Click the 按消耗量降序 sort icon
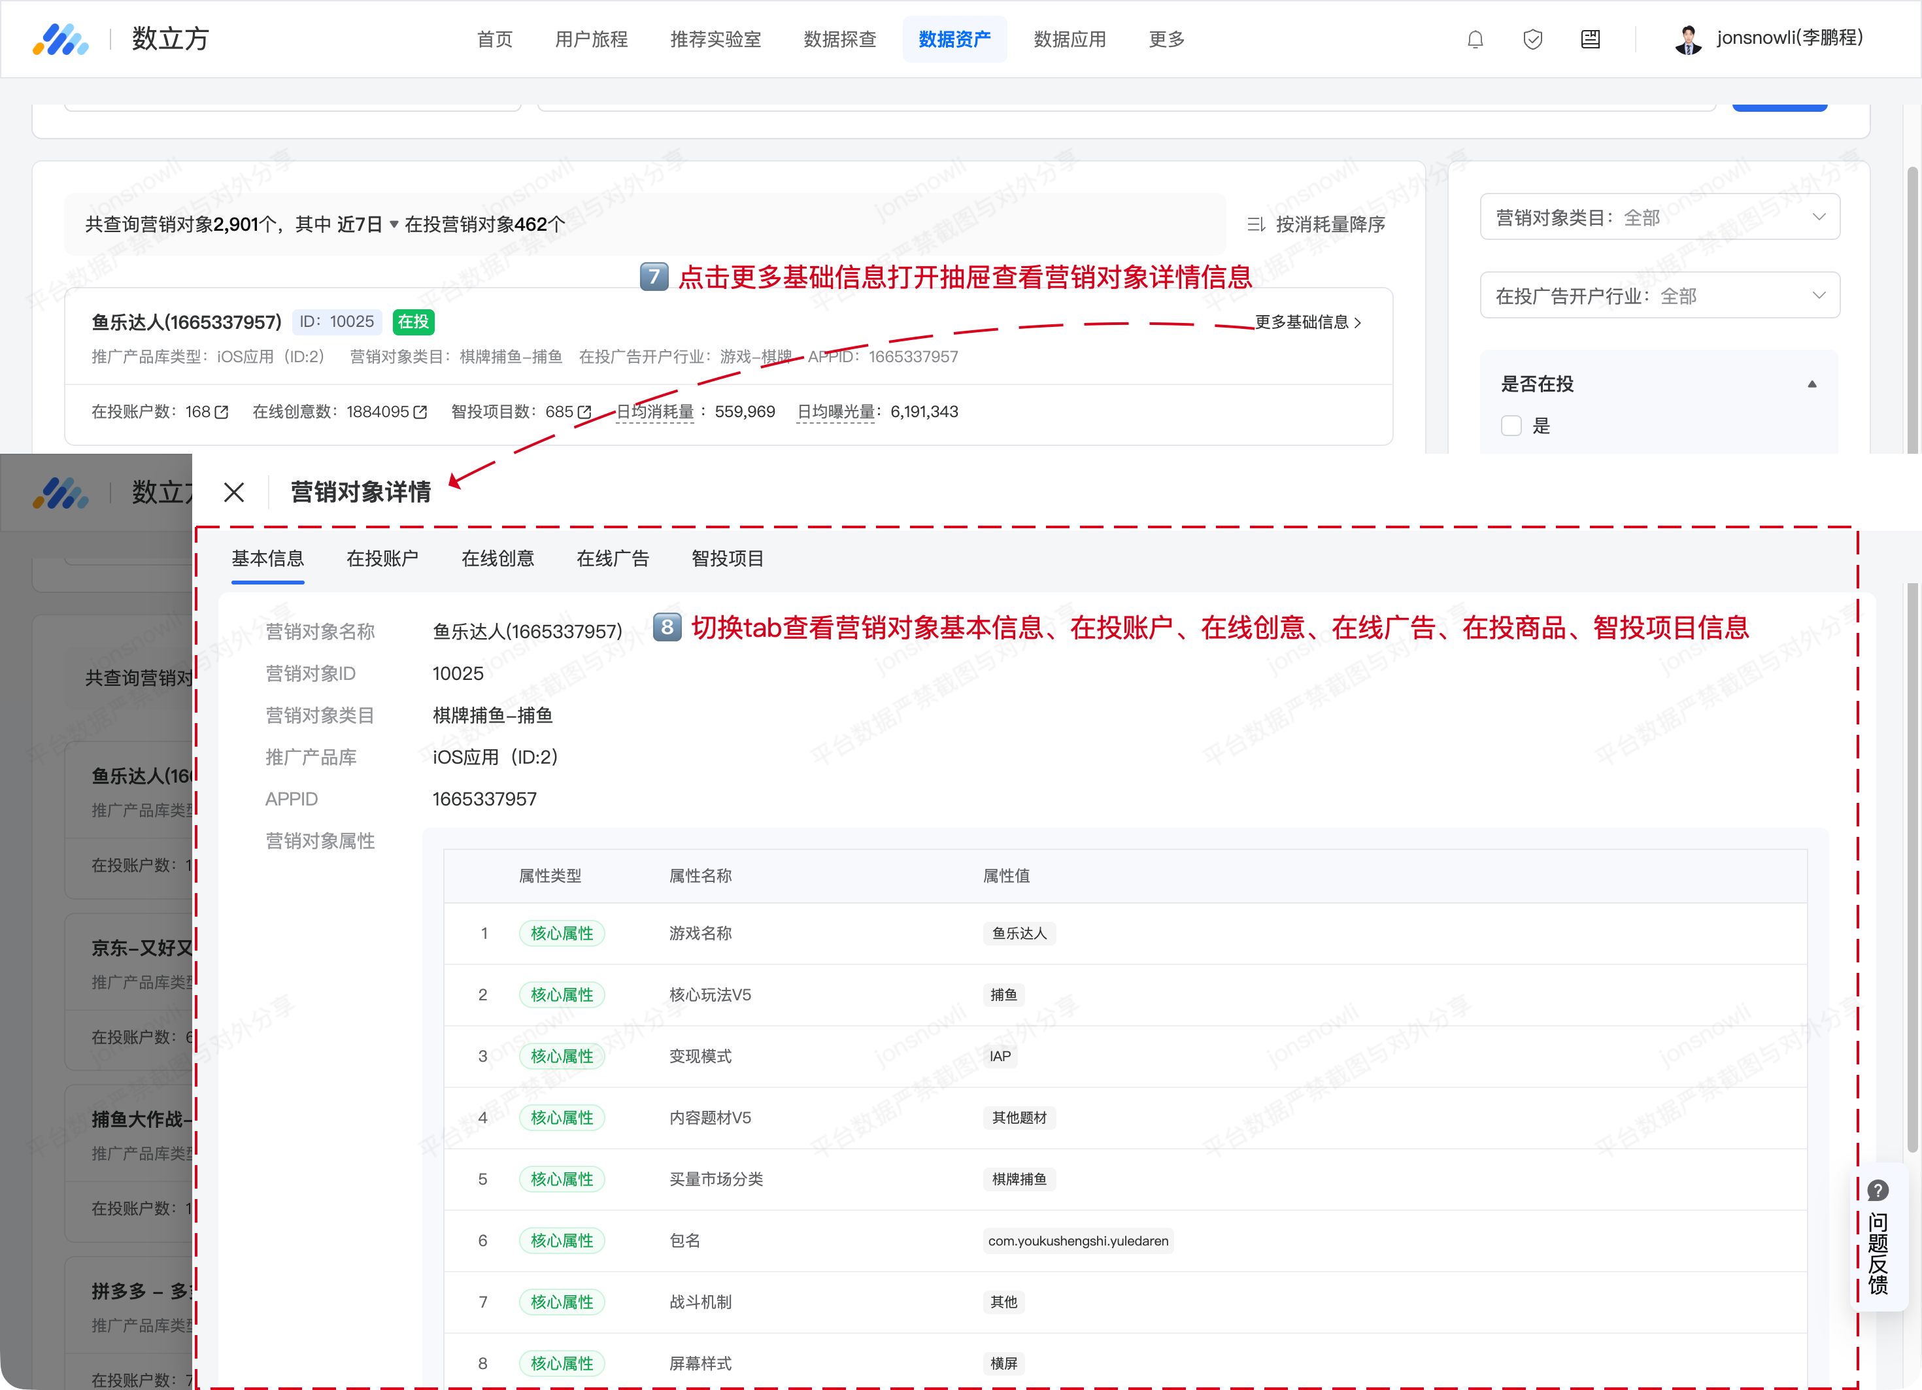This screenshot has width=1922, height=1390. (x=1256, y=225)
